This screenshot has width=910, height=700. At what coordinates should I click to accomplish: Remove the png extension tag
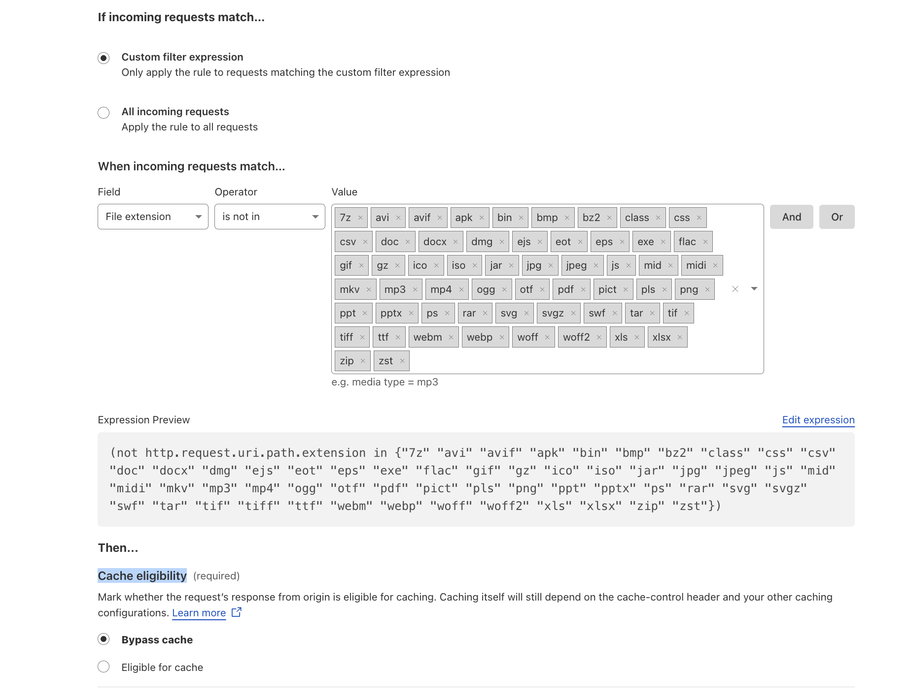coord(707,289)
